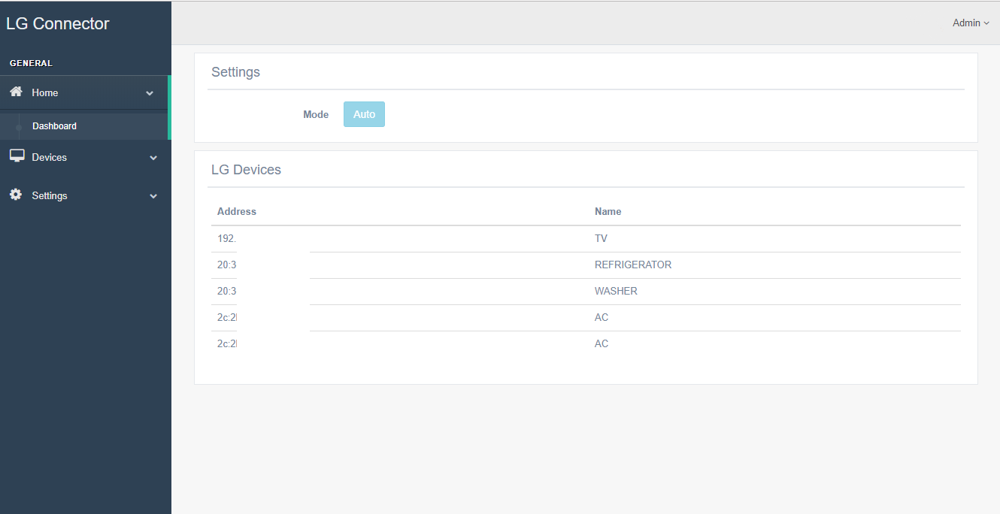The width and height of the screenshot is (1000, 514).
Task: Click the LG Devices panel heading
Action: click(x=246, y=170)
